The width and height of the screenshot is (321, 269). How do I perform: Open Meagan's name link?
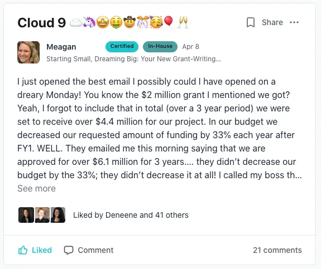point(61,47)
